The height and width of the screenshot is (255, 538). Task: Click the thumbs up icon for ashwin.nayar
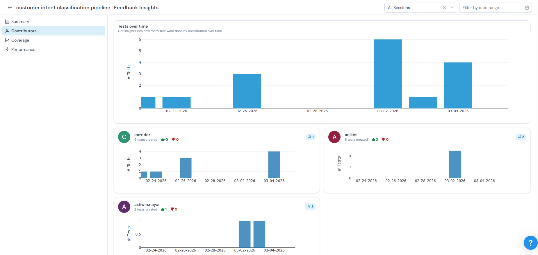tap(163, 209)
